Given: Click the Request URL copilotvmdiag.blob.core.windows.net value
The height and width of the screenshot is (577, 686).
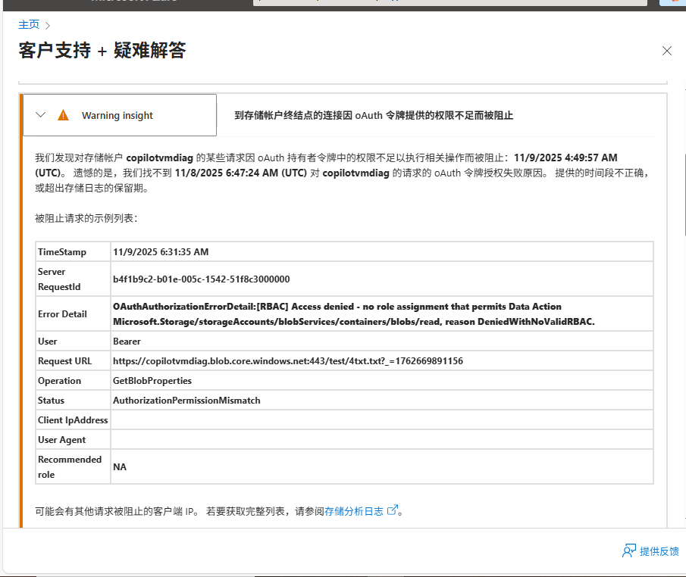Looking at the screenshot, I should 288,361.
